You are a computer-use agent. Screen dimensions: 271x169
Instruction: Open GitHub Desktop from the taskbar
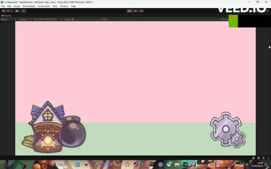pyautogui.click(x=111, y=165)
